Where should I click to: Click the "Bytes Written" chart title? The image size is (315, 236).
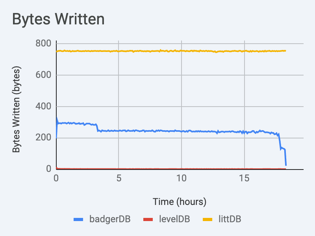[x=59, y=19]
